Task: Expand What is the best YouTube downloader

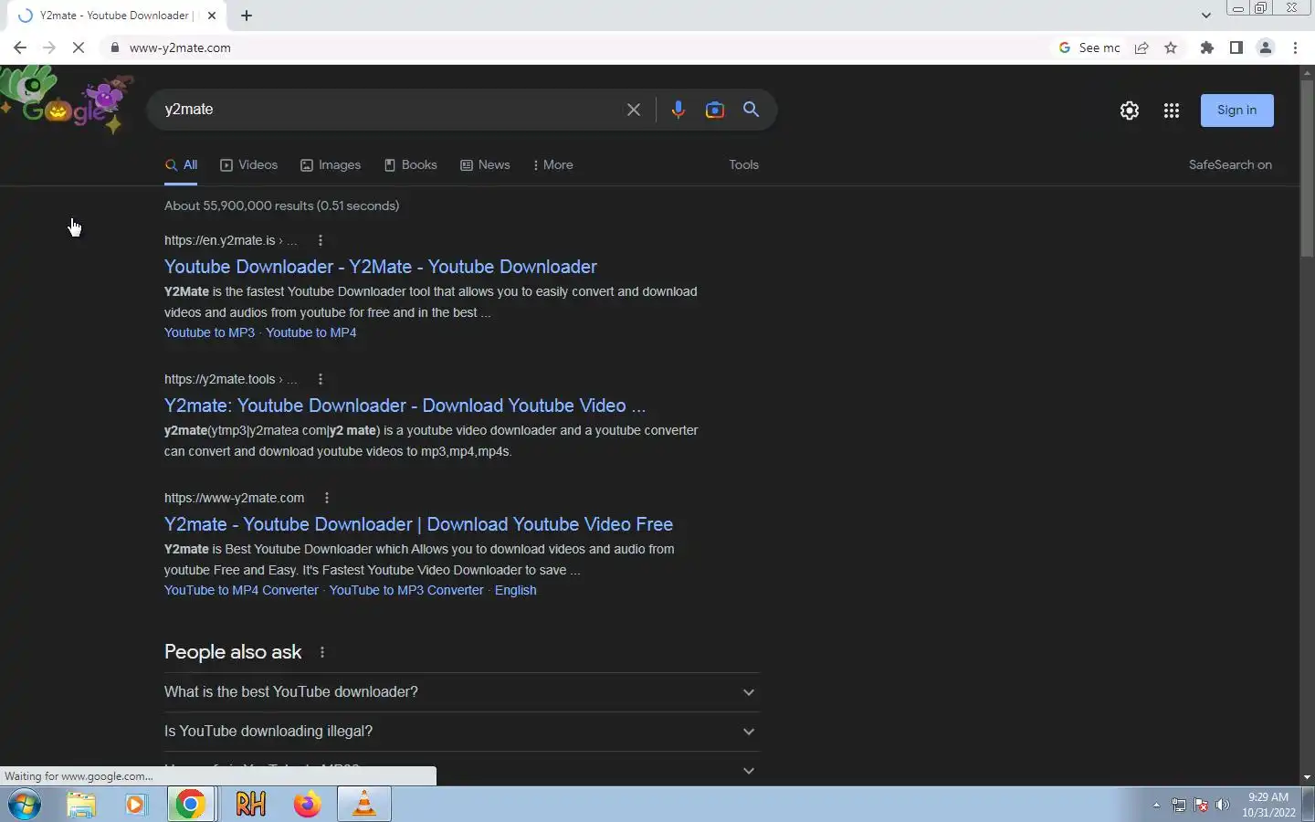Action: [x=461, y=692]
